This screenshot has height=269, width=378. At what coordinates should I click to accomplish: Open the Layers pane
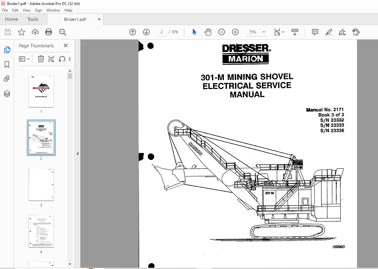(x=7, y=94)
